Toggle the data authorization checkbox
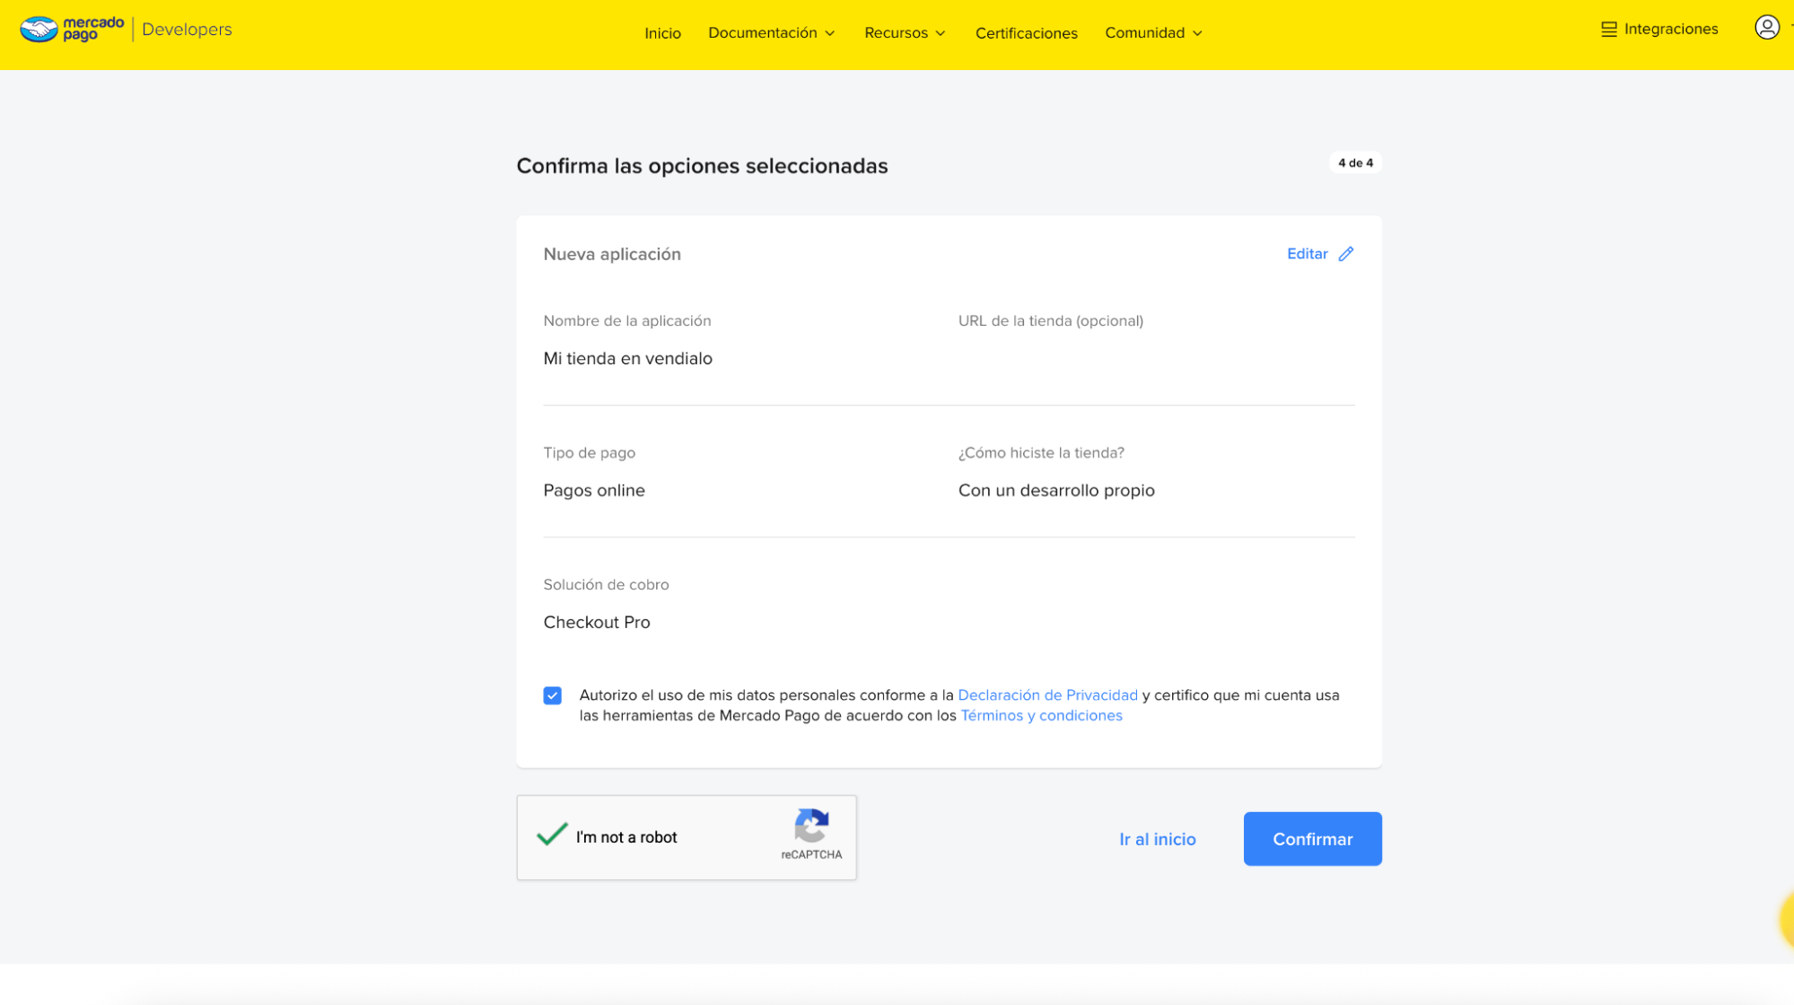1794x1005 pixels. coord(552,695)
